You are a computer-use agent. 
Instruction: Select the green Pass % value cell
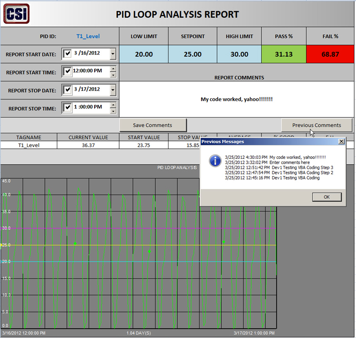(x=284, y=54)
